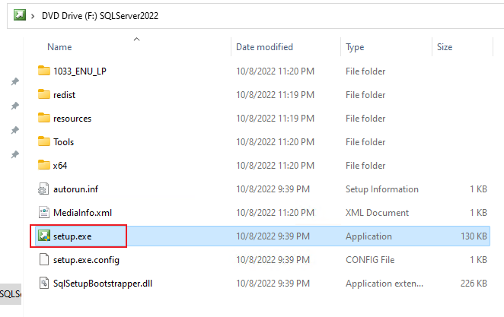Screen dimensions: 504x317
Task: Click the MediaInfo.xml file icon
Action: (43, 212)
